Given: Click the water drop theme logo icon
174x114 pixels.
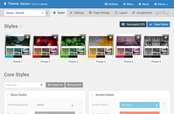Looking at the screenshot, I should 5,4.
